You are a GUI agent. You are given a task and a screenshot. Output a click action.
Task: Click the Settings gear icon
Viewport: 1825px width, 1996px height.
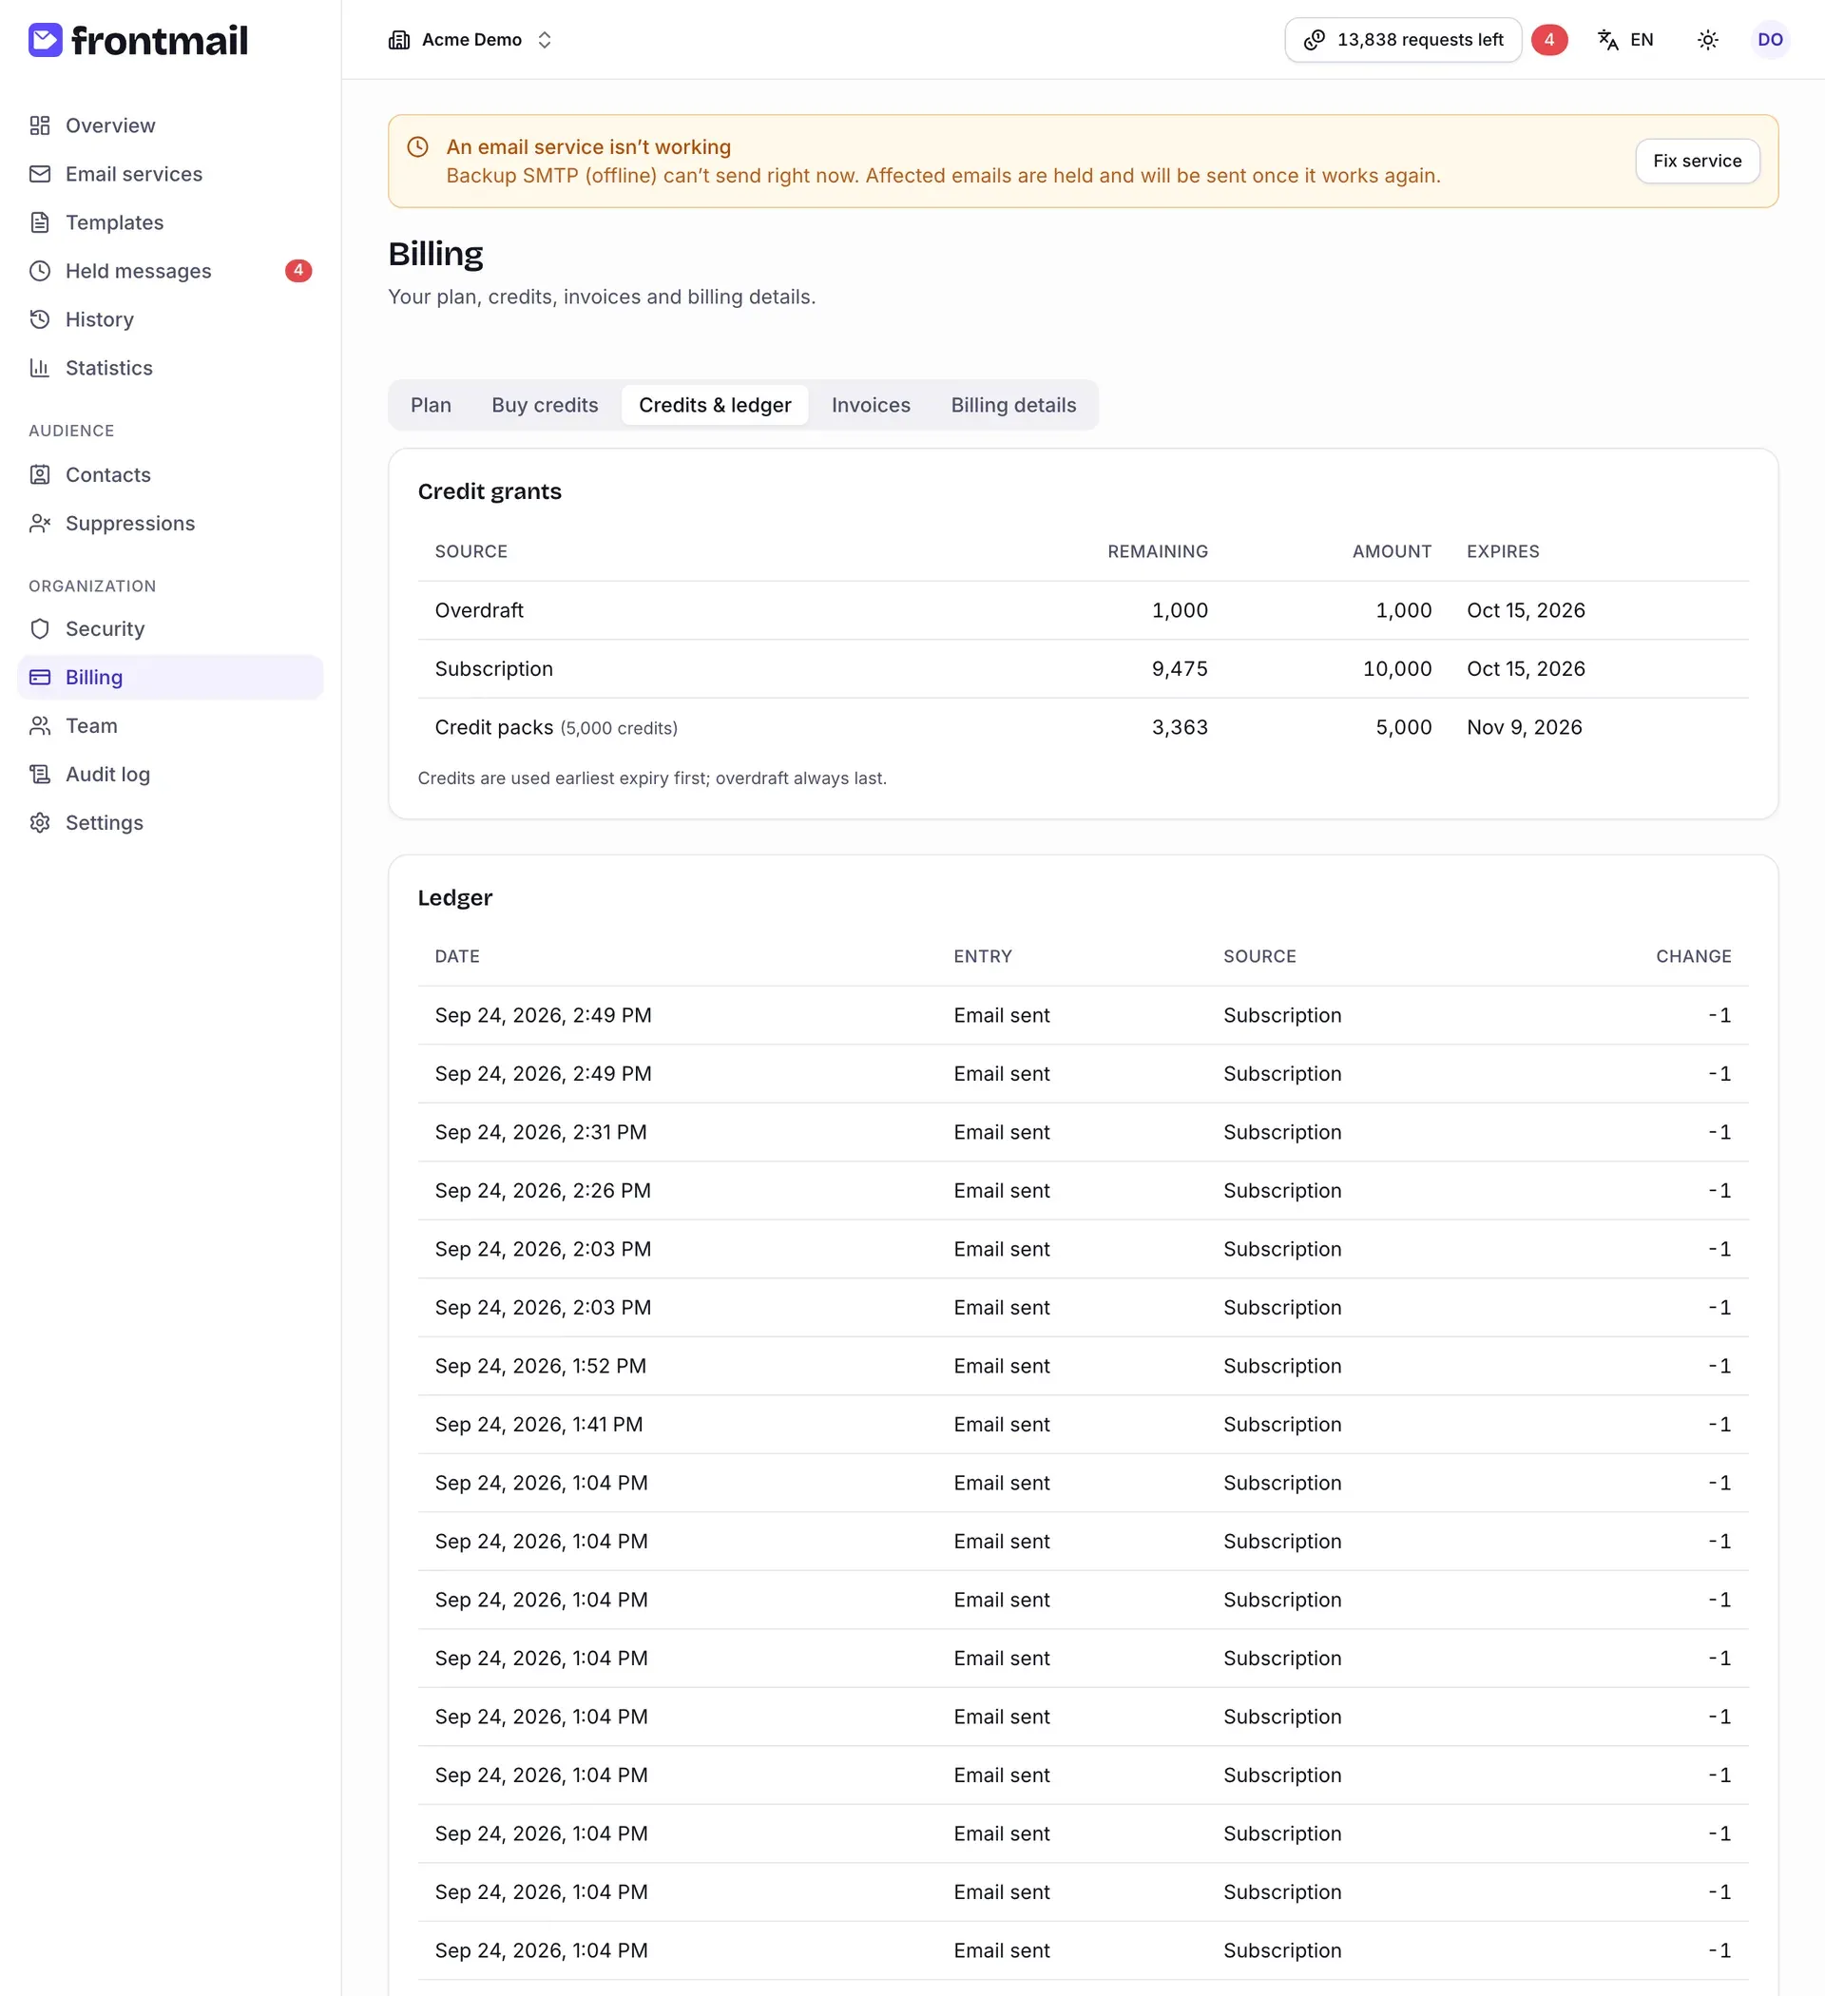40,824
